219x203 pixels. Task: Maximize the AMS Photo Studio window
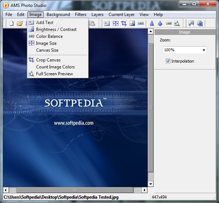194,4
